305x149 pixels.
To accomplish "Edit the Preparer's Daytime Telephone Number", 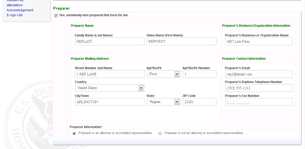I will point(259,88).
